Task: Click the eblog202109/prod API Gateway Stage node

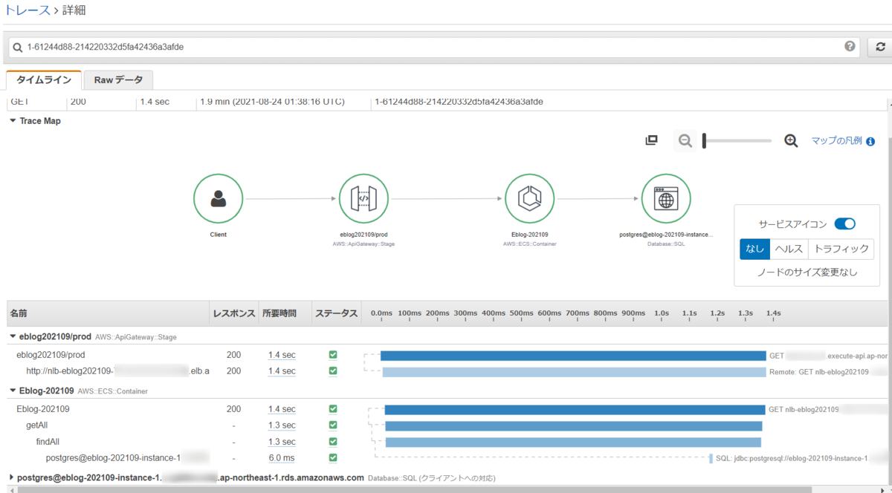Action: click(x=363, y=198)
